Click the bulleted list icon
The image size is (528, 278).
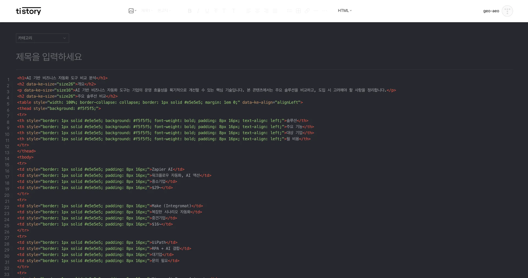(x=289, y=11)
